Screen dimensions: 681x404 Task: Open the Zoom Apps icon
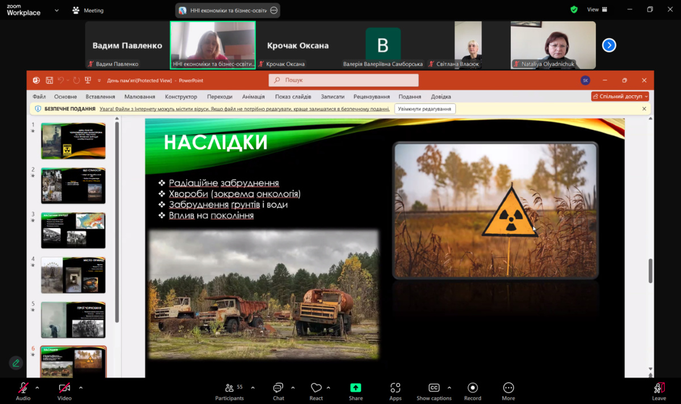[396, 388]
